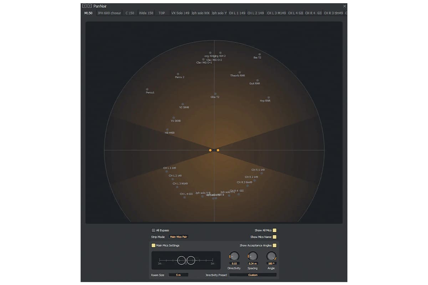428x285 pixels.
Task: Click the Spacing knob
Action: tap(253, 256)
